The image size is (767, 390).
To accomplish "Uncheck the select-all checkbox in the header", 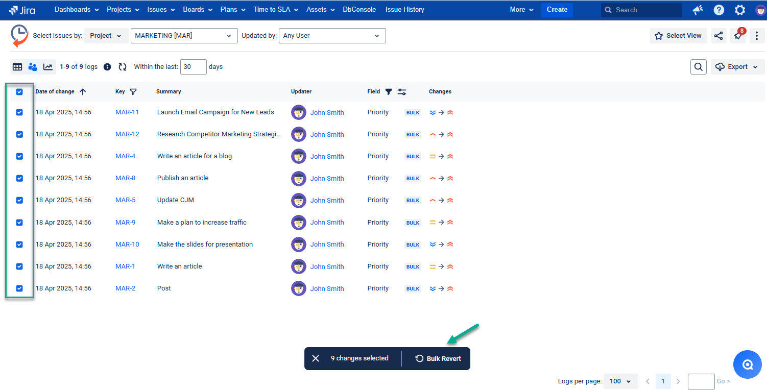I will coord(19,92).
